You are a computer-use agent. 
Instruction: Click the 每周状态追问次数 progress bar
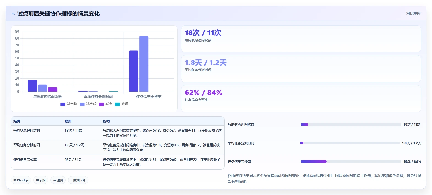coord(351,124)
